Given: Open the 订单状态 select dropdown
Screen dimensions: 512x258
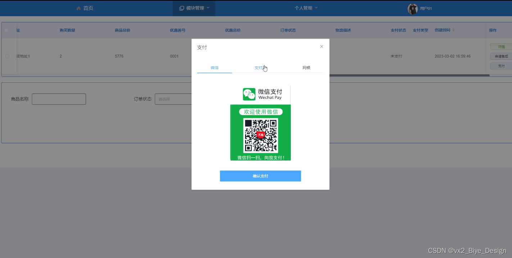Looking at the screenshot, I should [173, 99].
